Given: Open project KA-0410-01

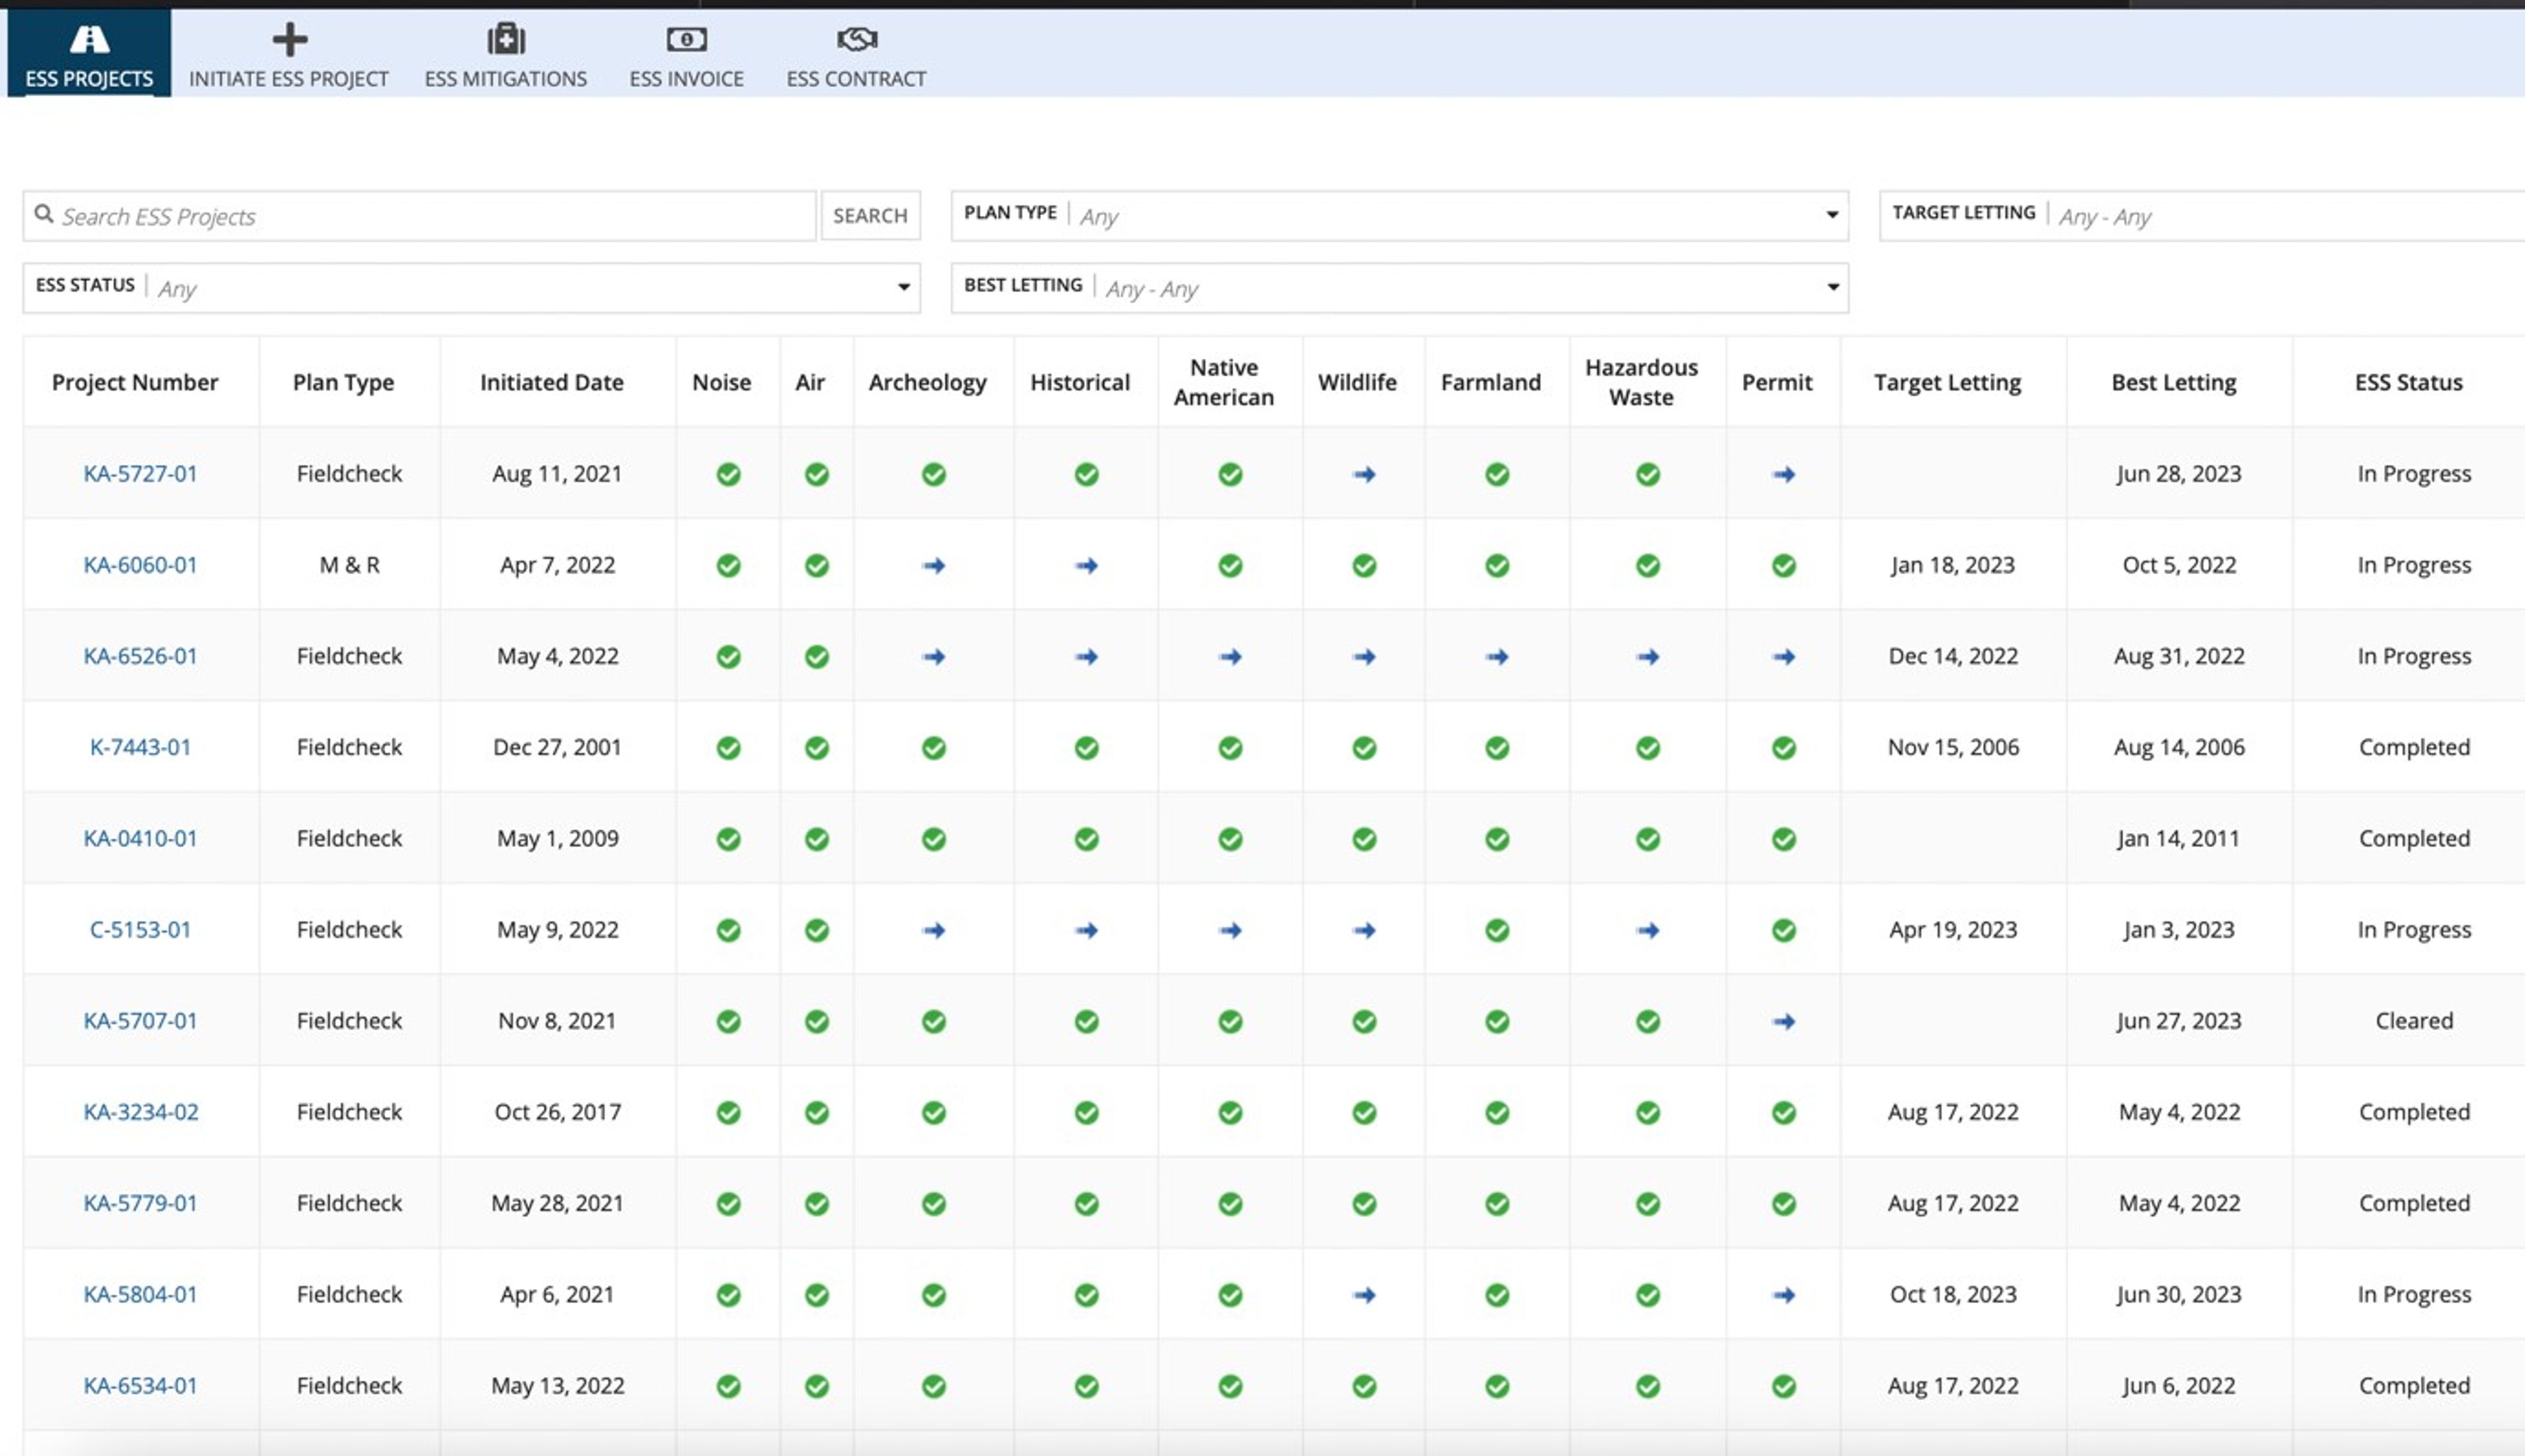Looking at the screenshot, I should pos(140,838).
